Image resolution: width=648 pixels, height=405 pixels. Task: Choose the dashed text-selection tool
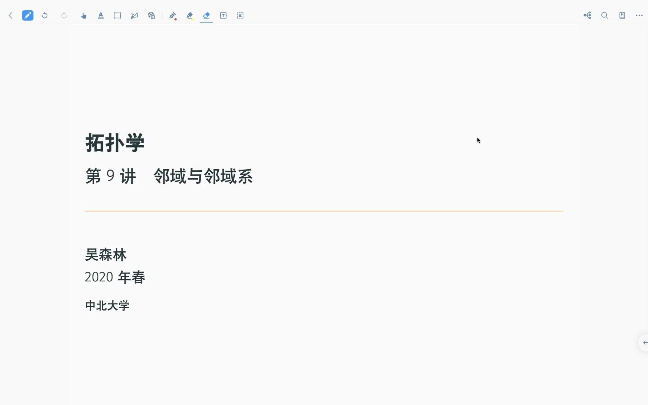point(240,15)
